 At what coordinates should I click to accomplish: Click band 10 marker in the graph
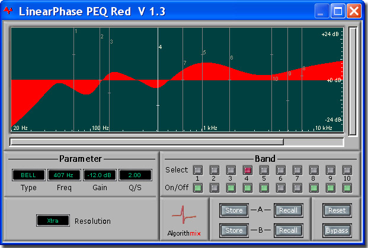click(276, 79)
